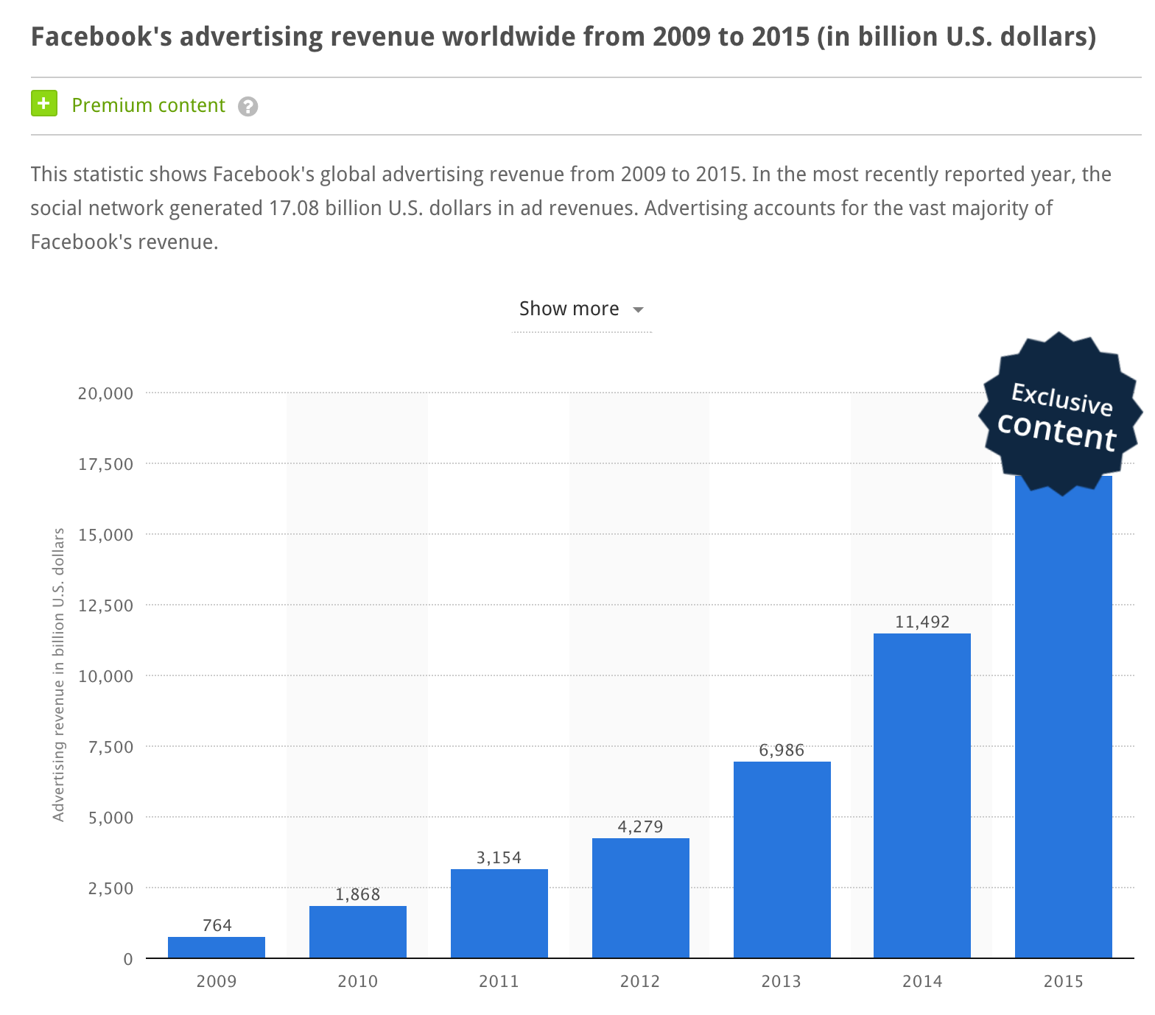This screenshot has height=1015, width=1155.
Task: Select the 2013 revenue bar
Action: click(782, 860)
